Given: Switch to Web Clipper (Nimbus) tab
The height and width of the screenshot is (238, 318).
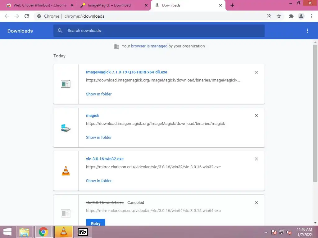Looking at the screenshot, I should click(x=39, y=5).
